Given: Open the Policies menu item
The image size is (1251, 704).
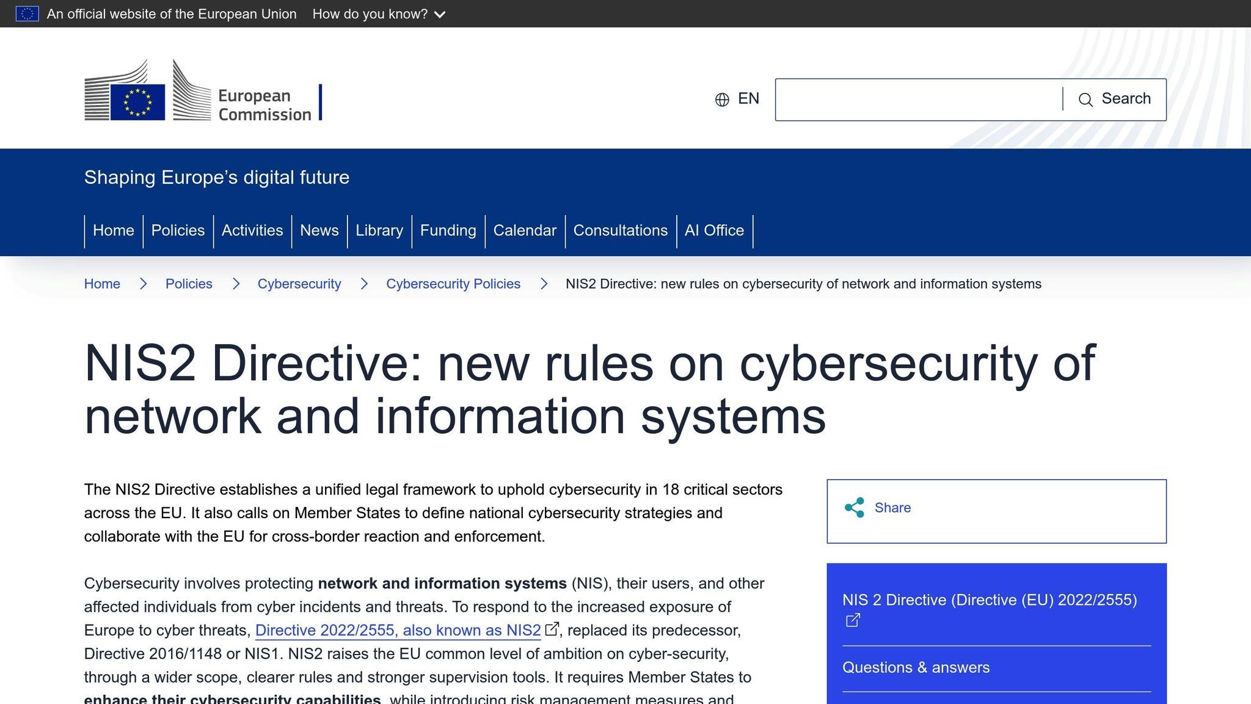Looking at the screenshot, I should [178, 231].
